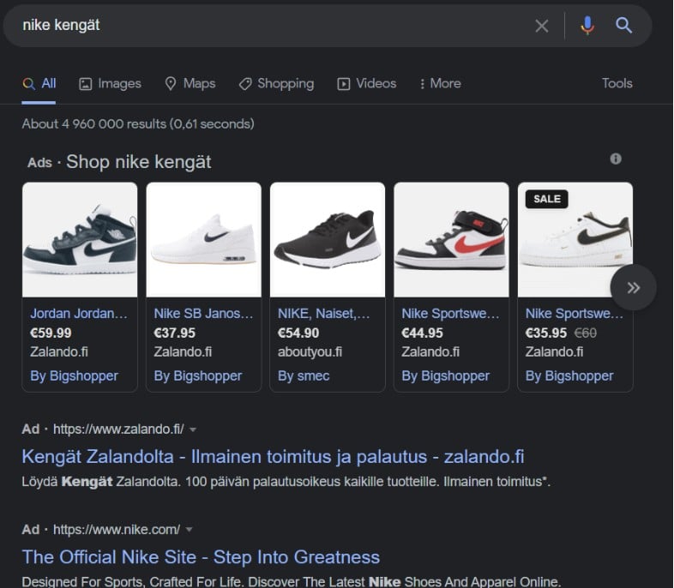Switch to the Images tab
Viewport: 674px width, 588px height.
[x=110, y=83]
